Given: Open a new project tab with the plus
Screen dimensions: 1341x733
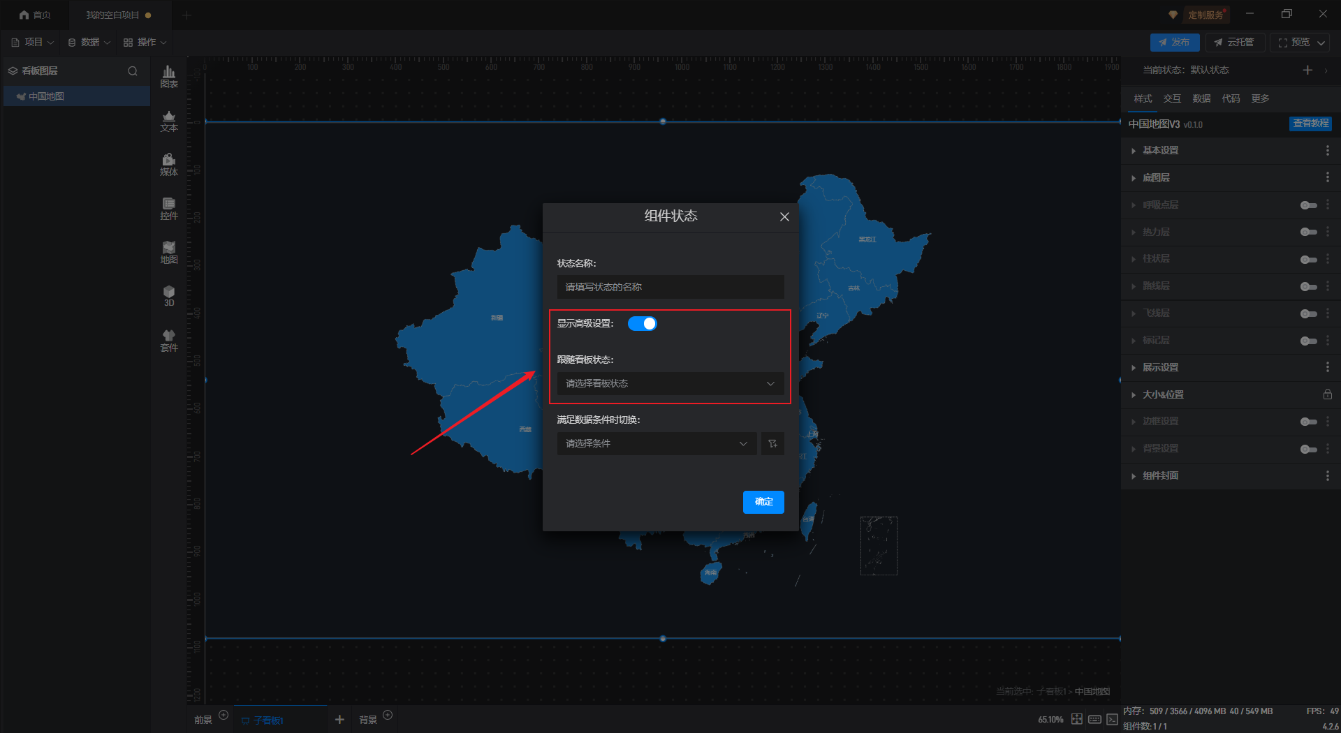Looking at the screenshot, I should [186, 15].
